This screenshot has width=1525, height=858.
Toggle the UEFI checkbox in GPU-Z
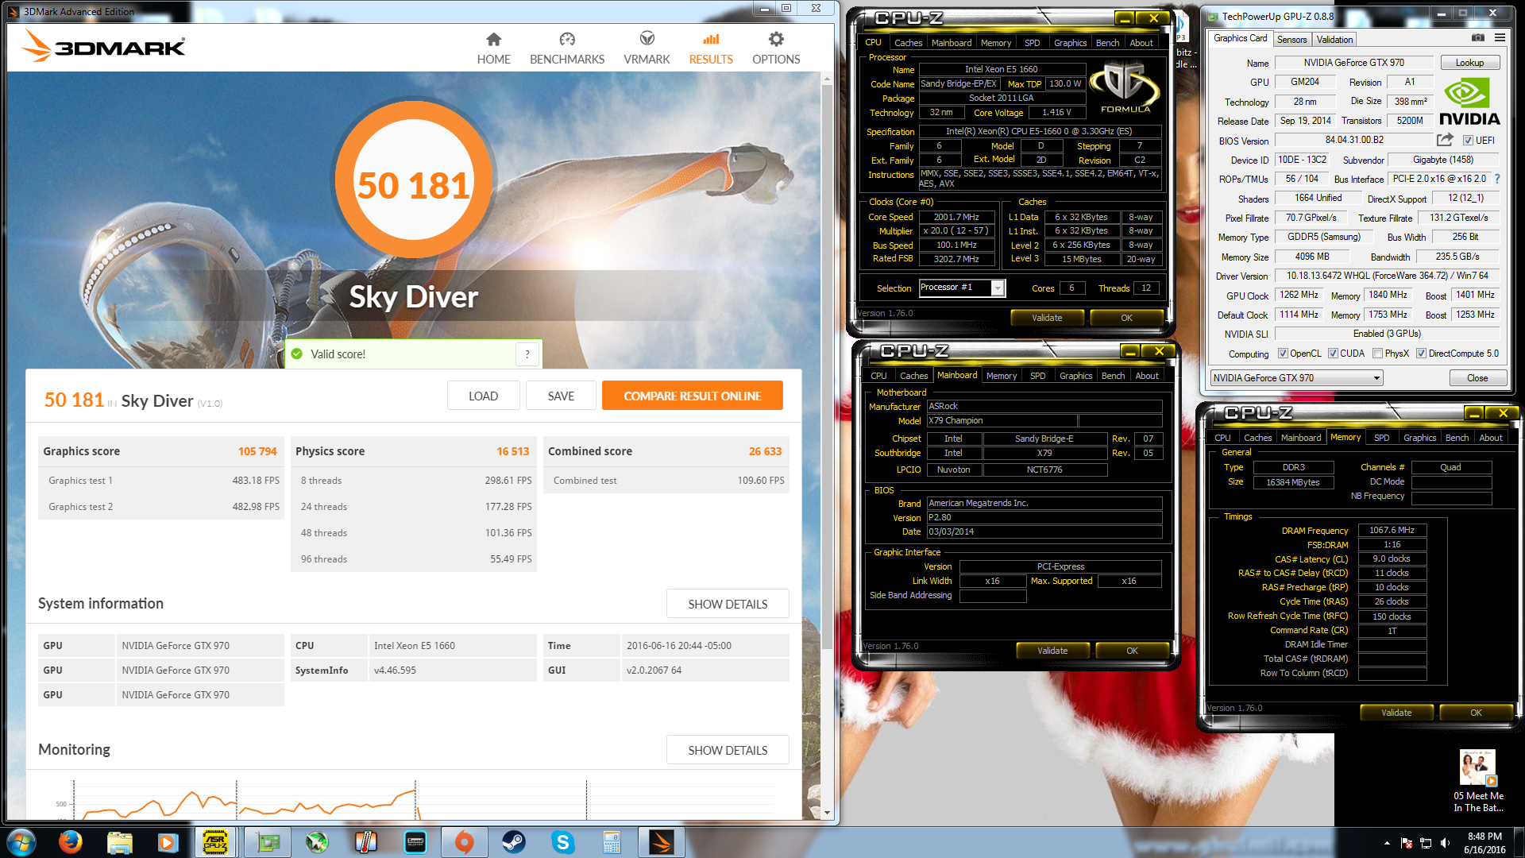[x=1468, y=141]
